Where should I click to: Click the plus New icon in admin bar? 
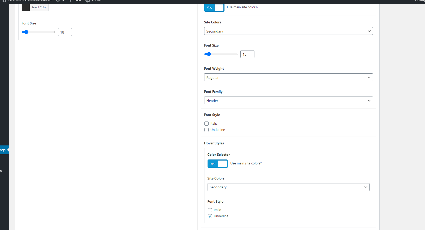tap(71, 1)
